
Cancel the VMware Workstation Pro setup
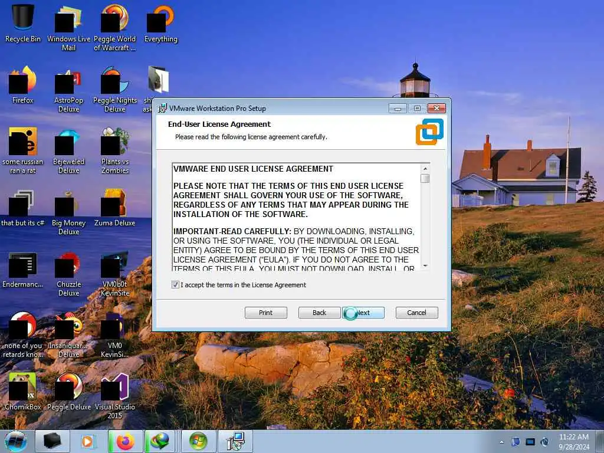point(417,313)
